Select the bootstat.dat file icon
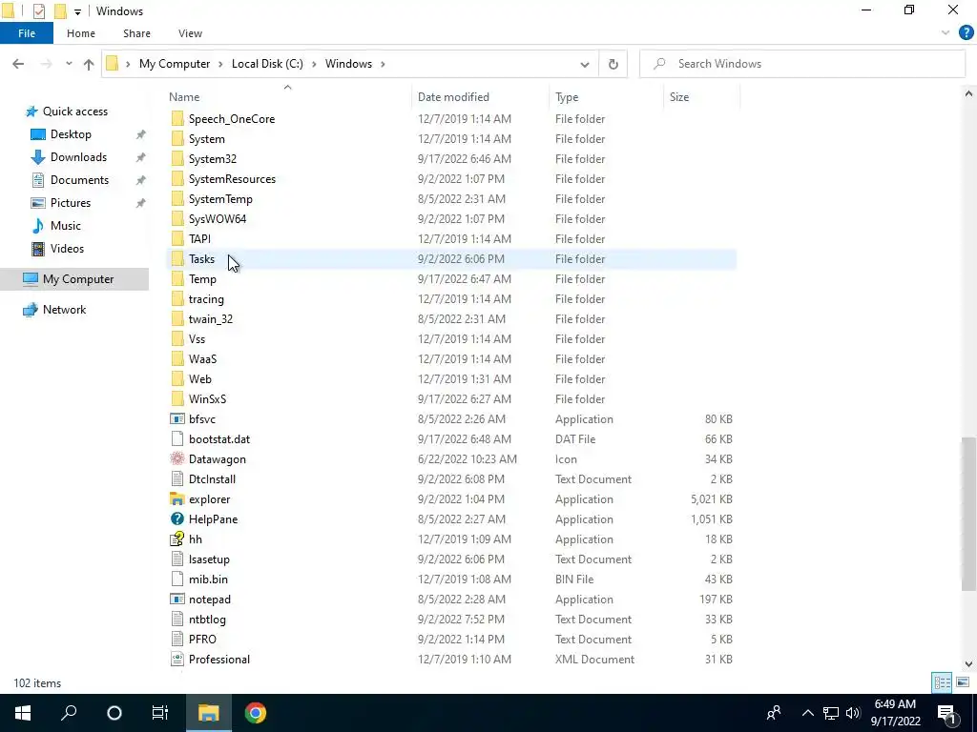977x732 pixels. [177, 438]
